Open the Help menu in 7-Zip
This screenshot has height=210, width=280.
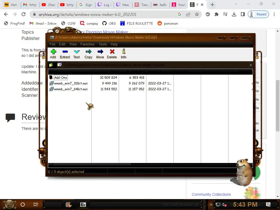tap(114, 44)
